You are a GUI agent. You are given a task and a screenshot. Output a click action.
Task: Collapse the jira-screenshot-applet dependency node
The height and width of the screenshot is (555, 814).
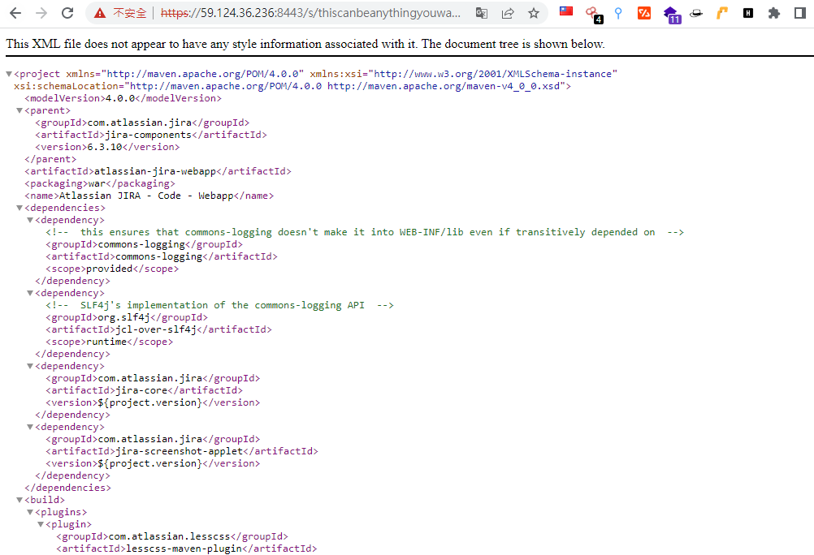30,428
